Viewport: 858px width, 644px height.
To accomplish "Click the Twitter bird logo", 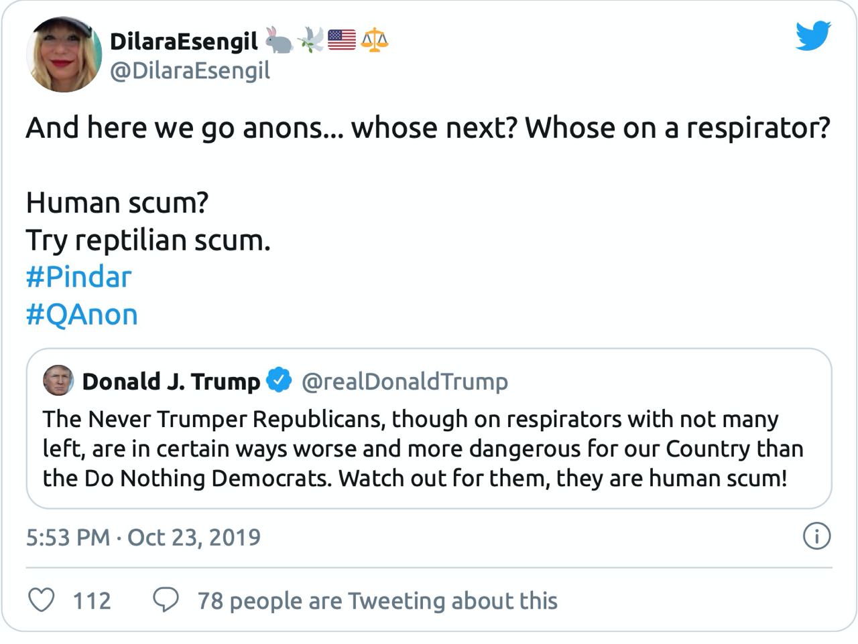I will (x=813, y=36).
